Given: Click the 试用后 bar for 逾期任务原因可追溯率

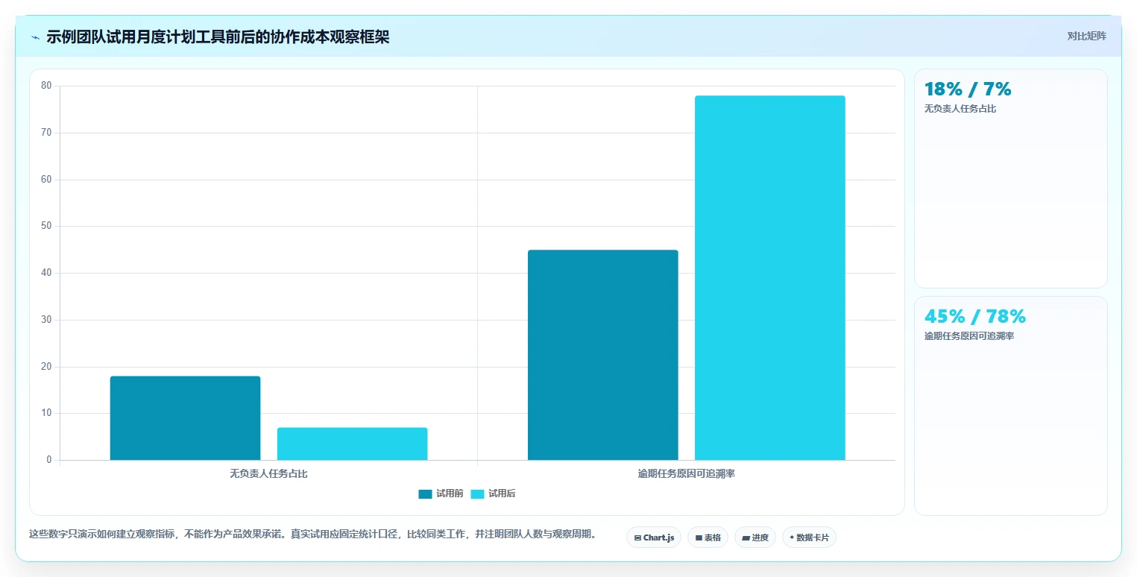Looking at the screenshot, I should (x=770, y=278).
